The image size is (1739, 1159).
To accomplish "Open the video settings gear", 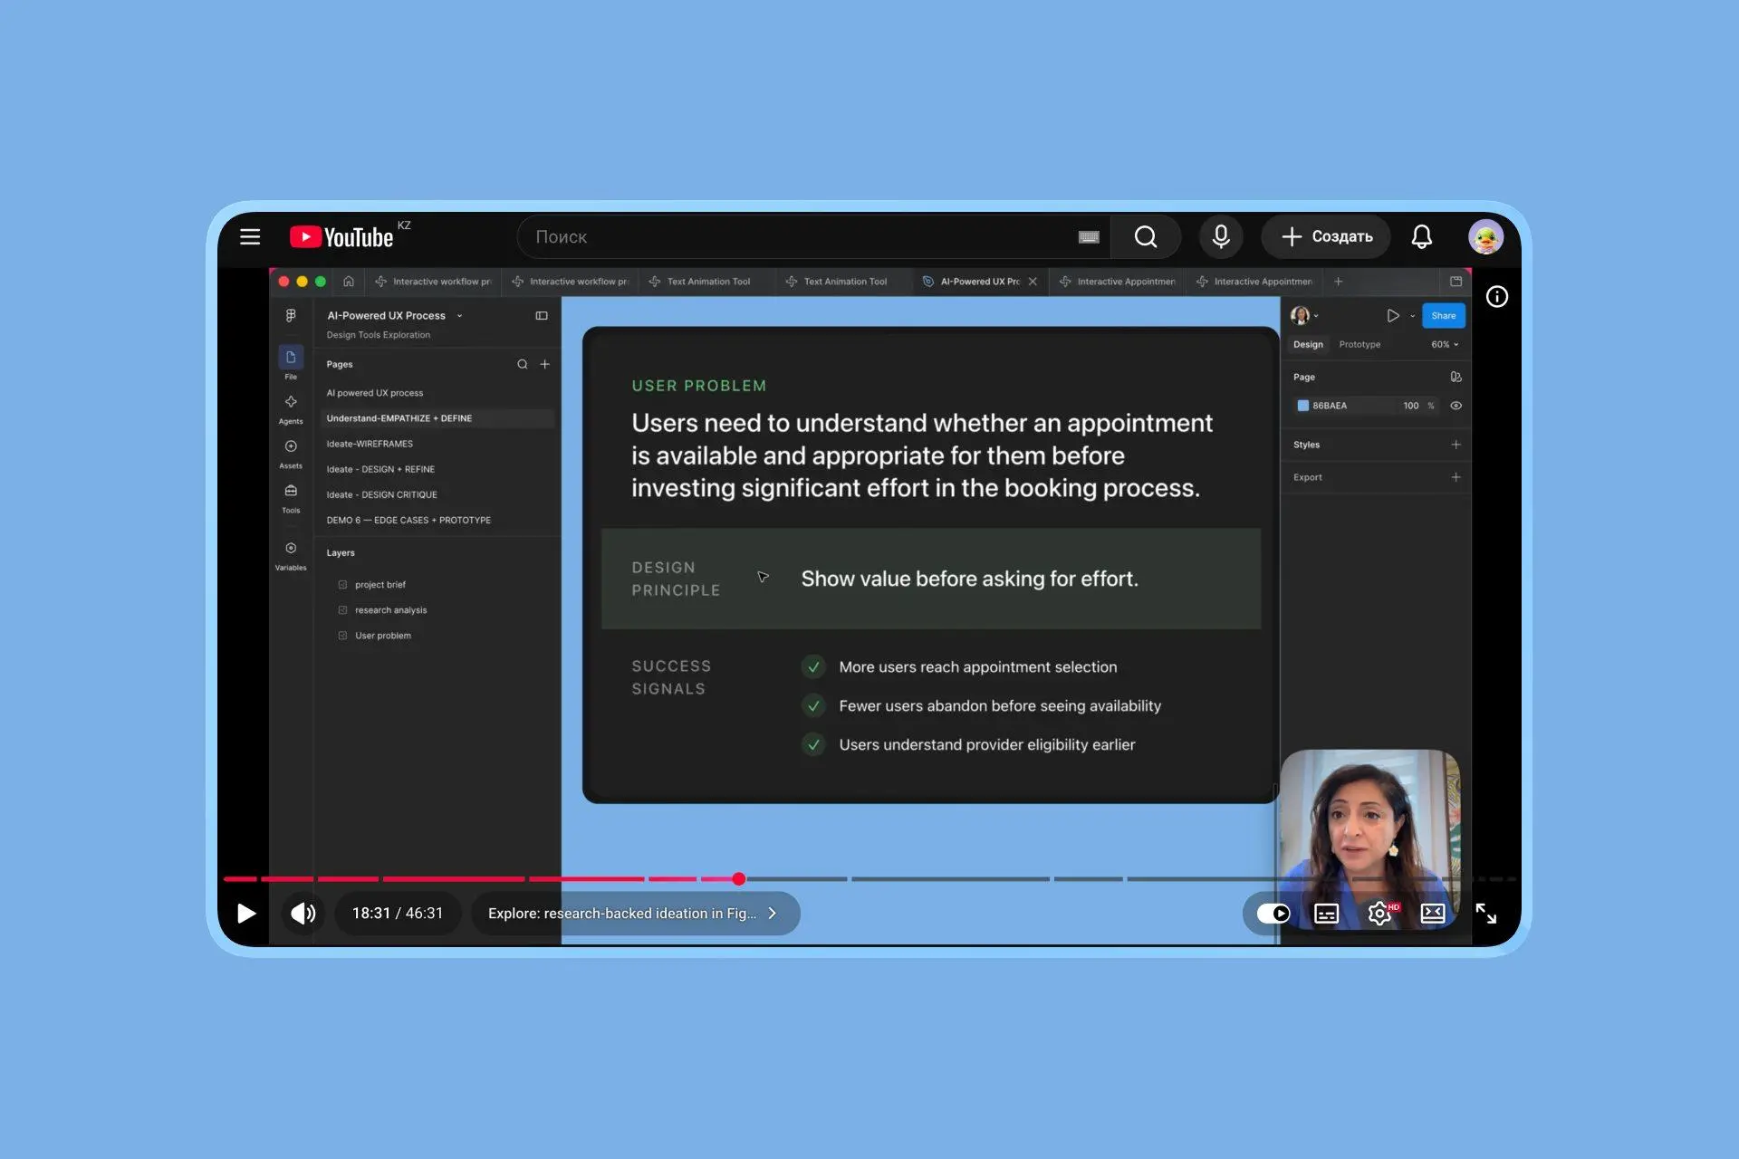I will (1379, 913).
